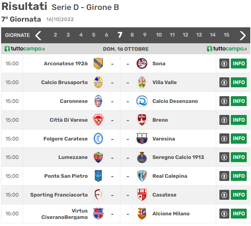Screen dimensions: 251x226
Task: Click the Casatese team crest
Action: coord(142,195)
